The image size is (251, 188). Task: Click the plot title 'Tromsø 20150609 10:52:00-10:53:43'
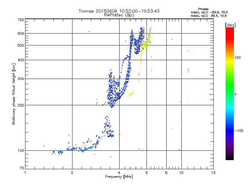click(119, 11)
